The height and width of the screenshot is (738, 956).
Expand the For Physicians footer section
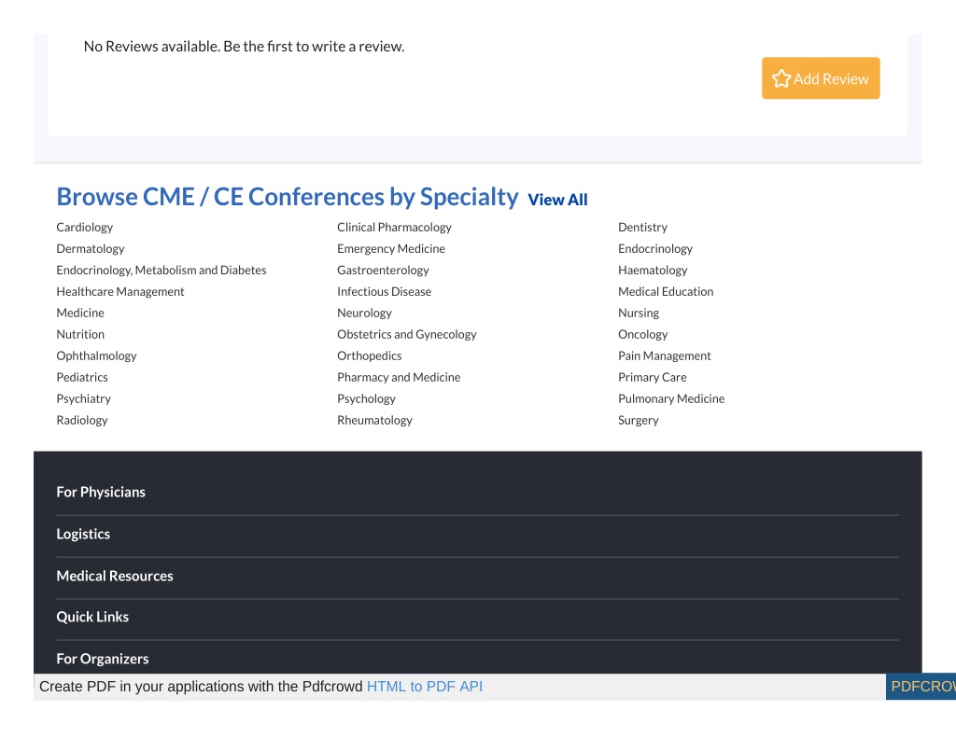pyautogui.click(x=477, y=493)
